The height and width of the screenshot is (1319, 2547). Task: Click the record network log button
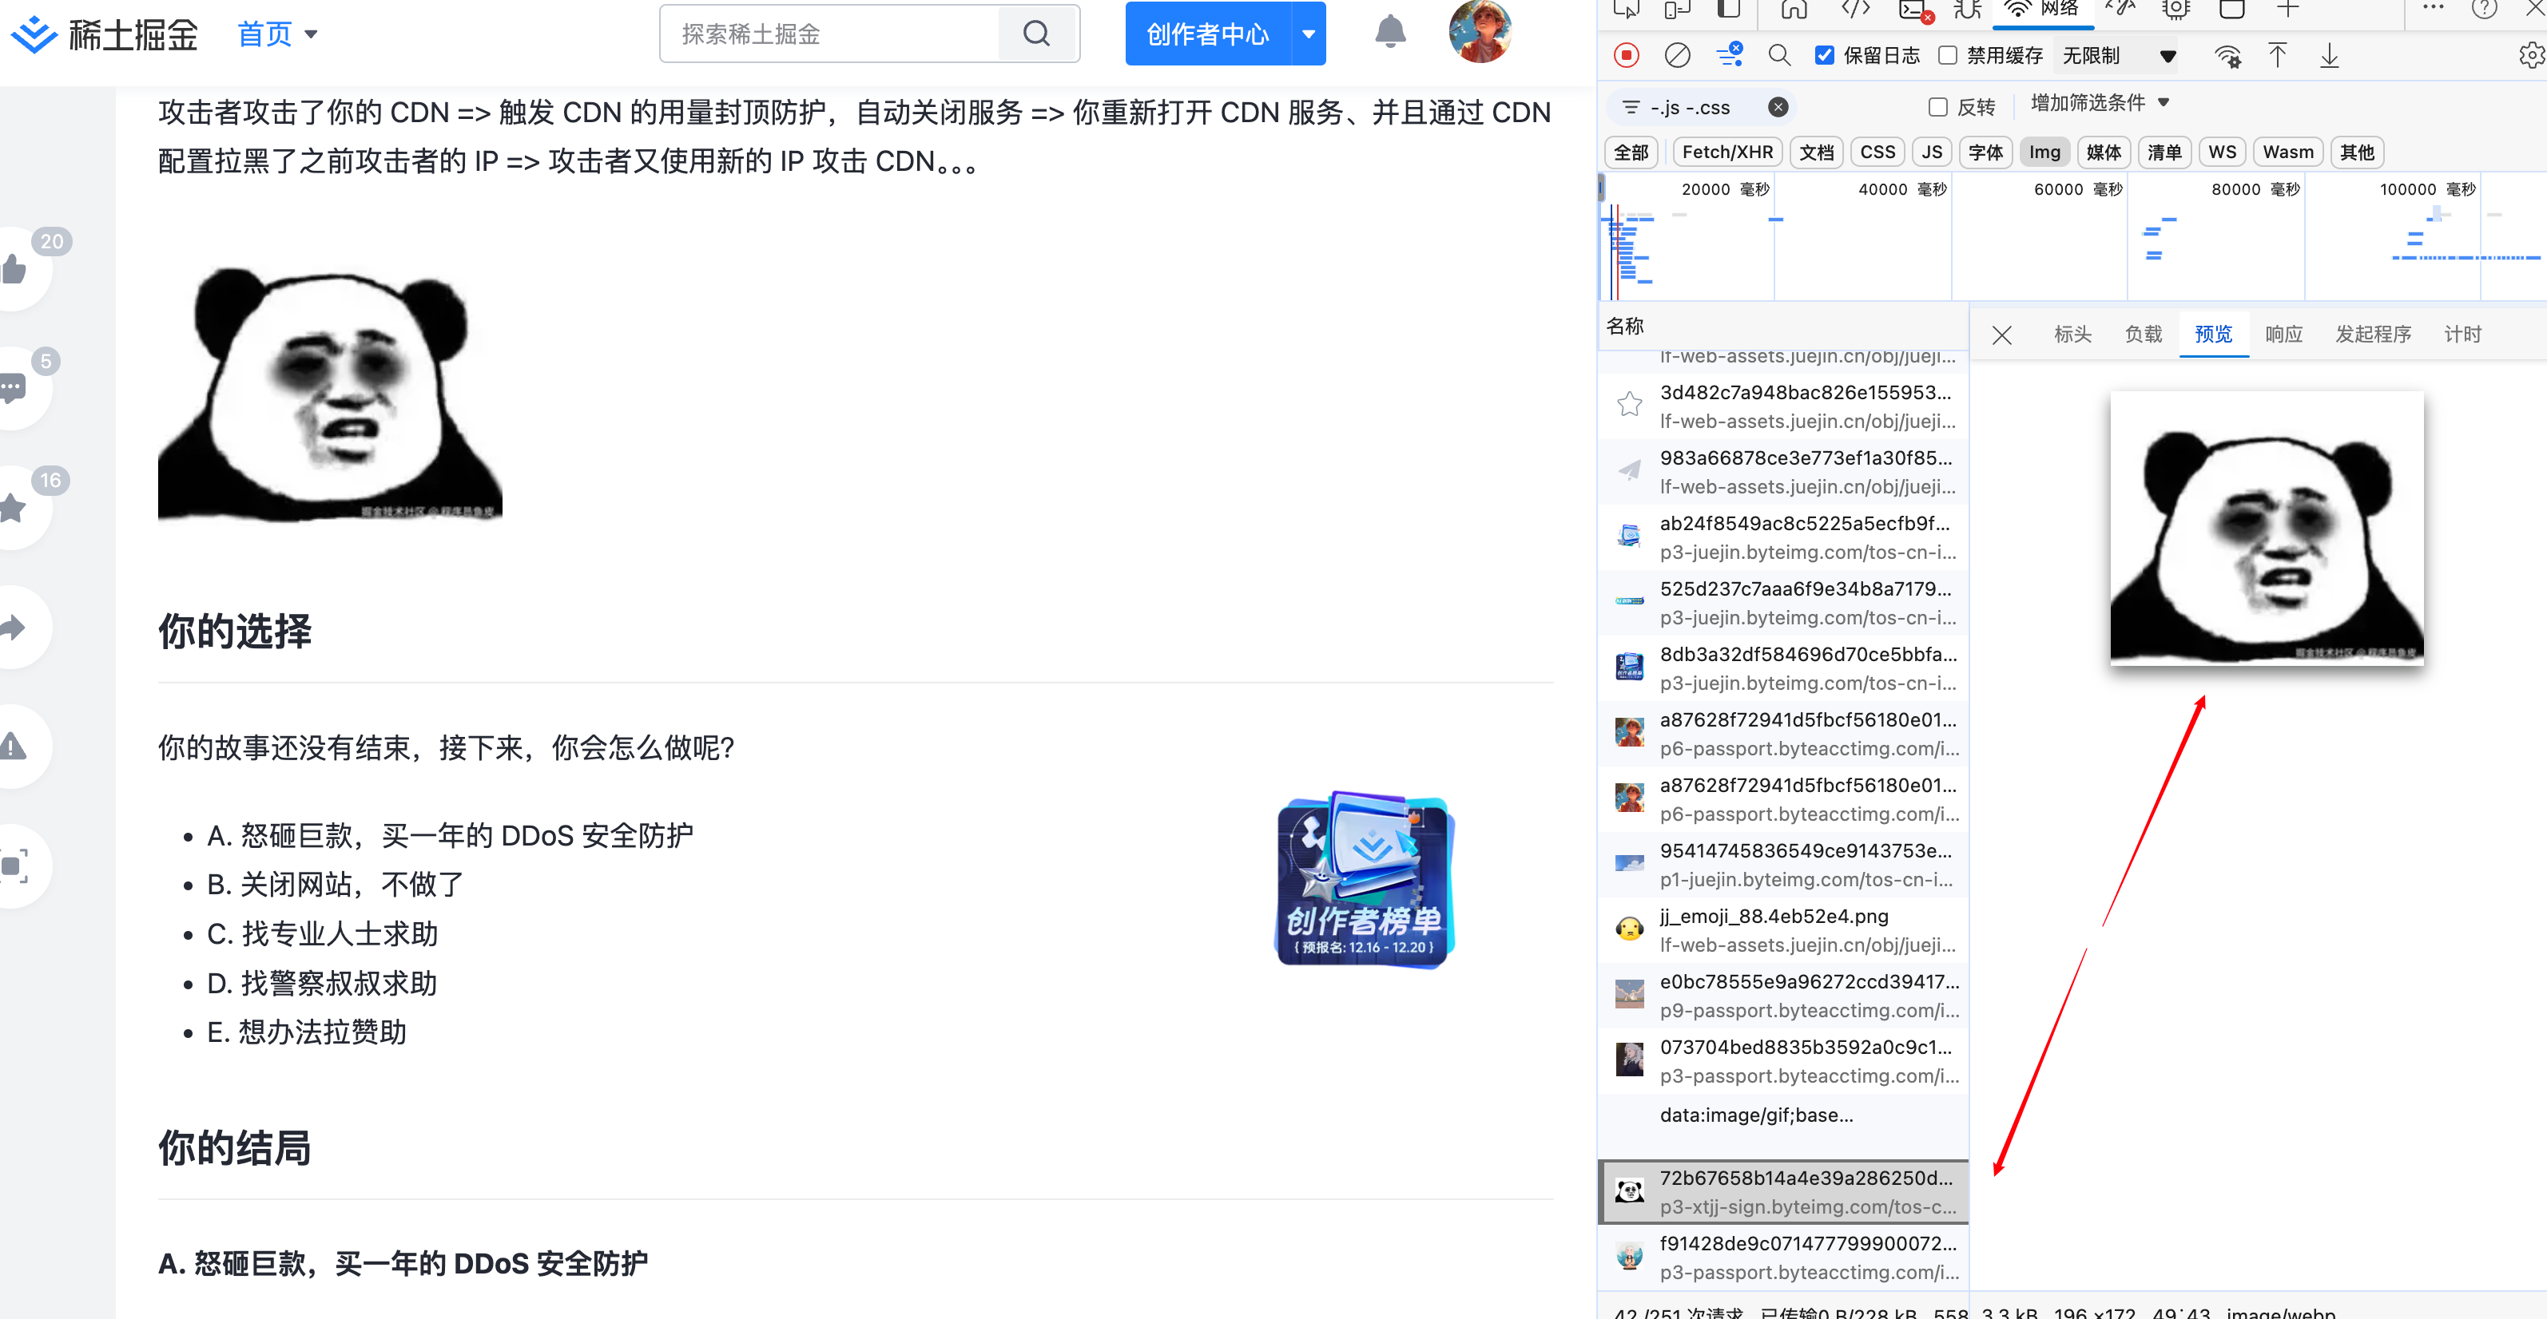(x=1627, y=55)
